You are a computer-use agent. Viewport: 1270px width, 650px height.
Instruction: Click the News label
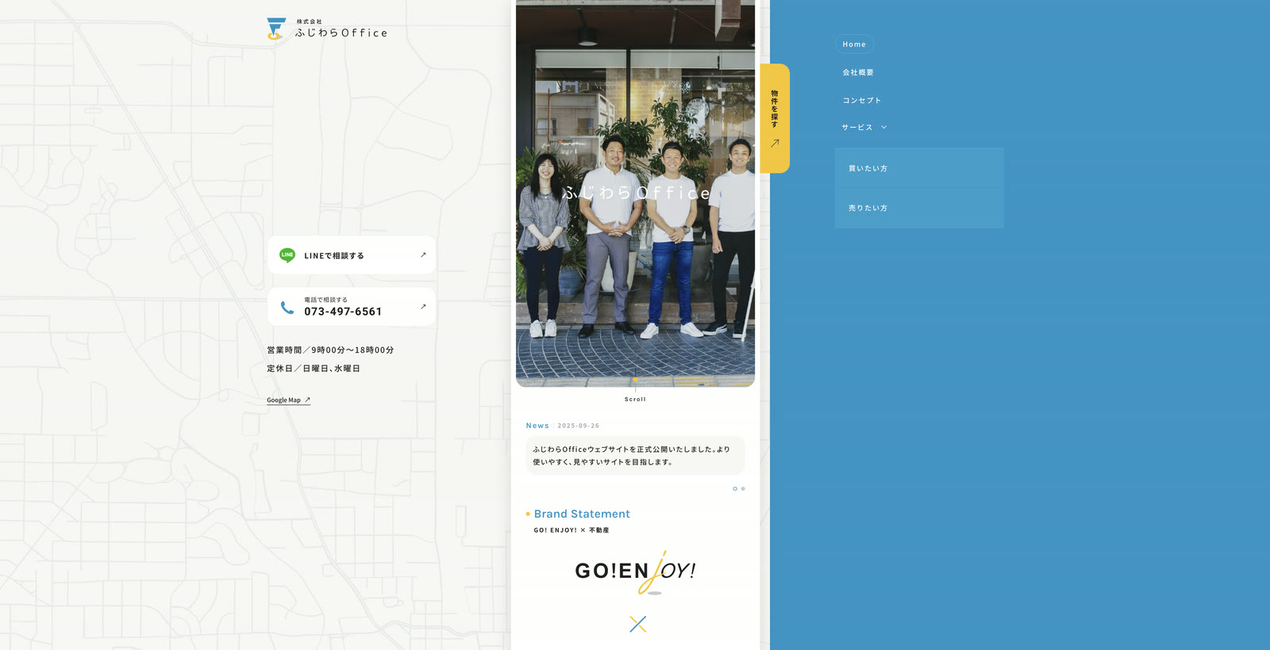[x=537, y=426]
